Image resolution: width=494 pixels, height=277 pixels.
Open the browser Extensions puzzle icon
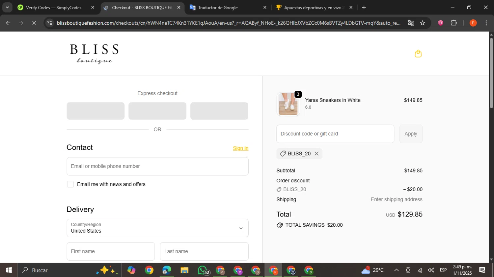coord(454,23)
